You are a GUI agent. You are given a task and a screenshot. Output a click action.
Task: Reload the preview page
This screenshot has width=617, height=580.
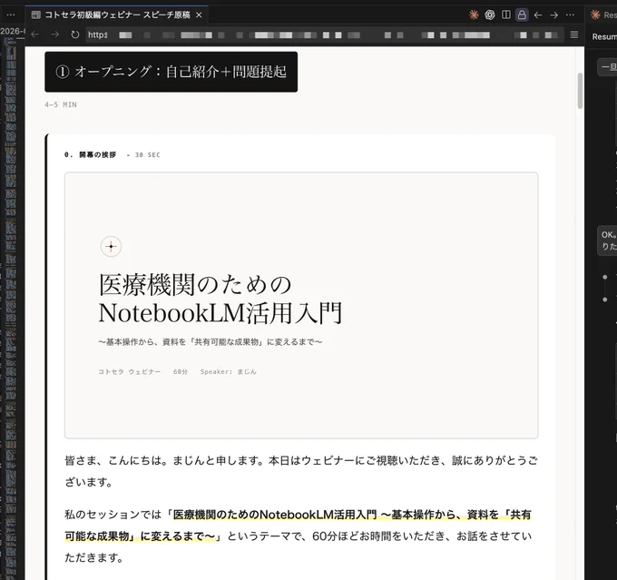coord(74,34)
